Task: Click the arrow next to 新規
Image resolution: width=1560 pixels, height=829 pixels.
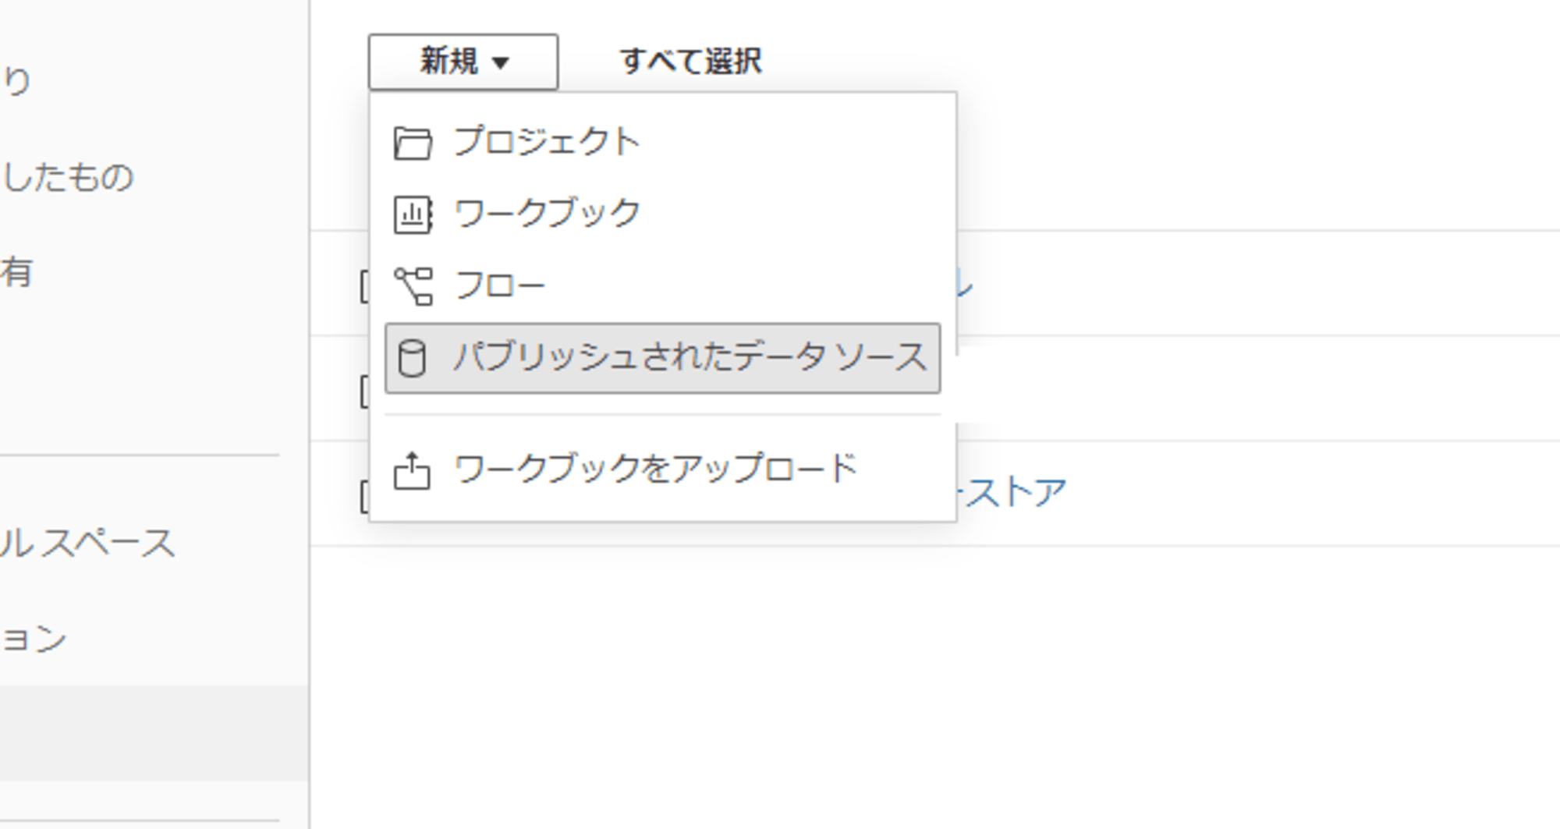Action: (501, 62)
